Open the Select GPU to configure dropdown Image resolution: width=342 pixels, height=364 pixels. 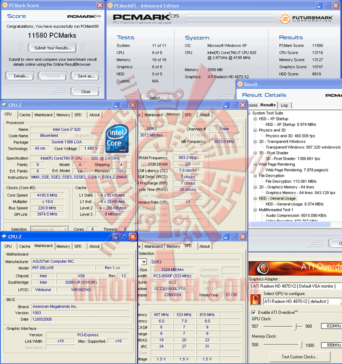303,301
